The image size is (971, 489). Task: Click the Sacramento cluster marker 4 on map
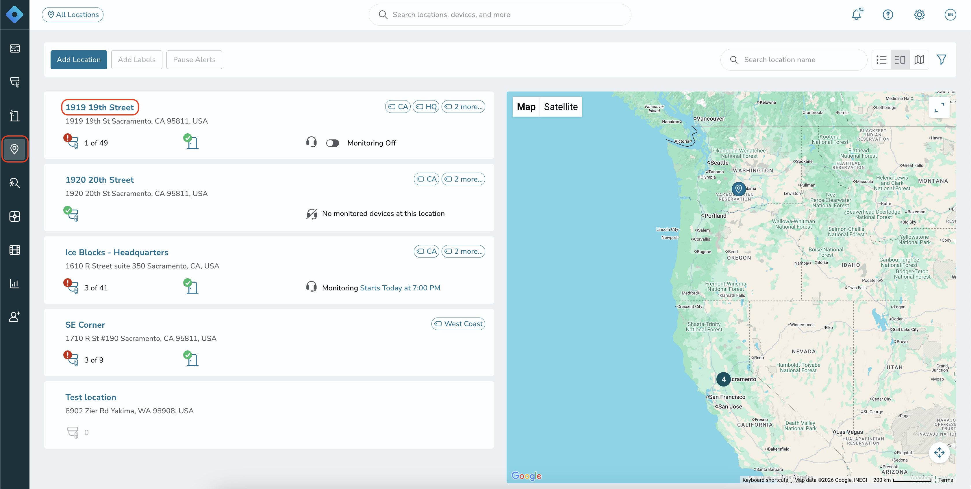tap(723, 379)
